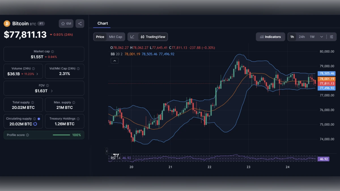The height and width of the screenshot is (191, 340).
Task: Add Bitcoin to watchlist with star button
Action: pyautogui.click(x=66, y=23)
